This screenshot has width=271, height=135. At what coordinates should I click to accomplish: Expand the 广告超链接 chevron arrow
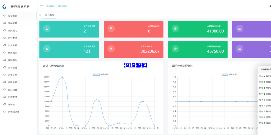pos(32,112)
